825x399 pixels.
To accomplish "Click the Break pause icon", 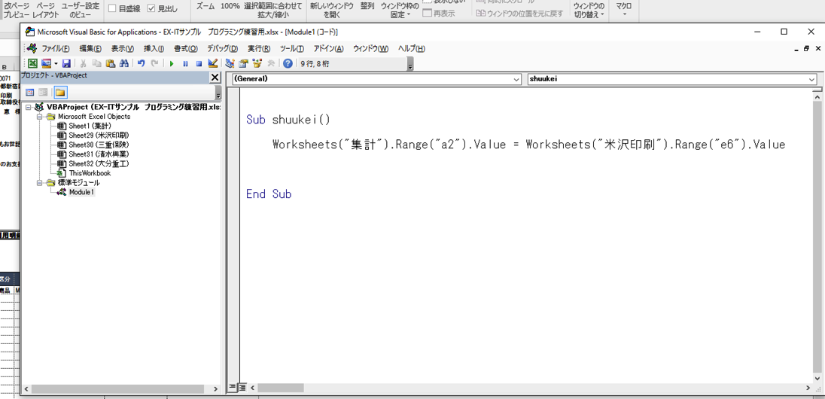I will 185,63.
